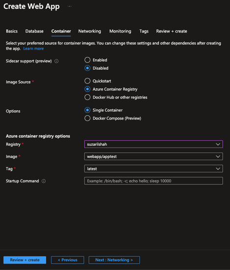Choose Docker Hub or other registries

[87, 98]
